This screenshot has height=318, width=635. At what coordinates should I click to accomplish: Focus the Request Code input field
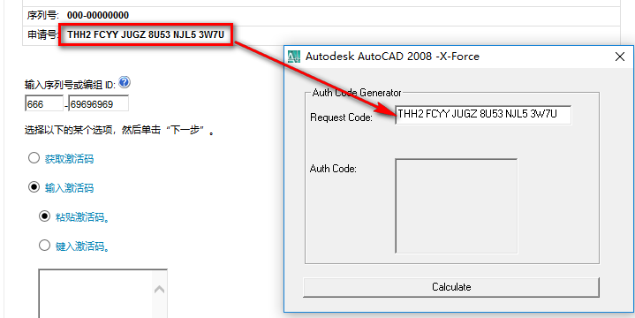[x=483, y=115]
